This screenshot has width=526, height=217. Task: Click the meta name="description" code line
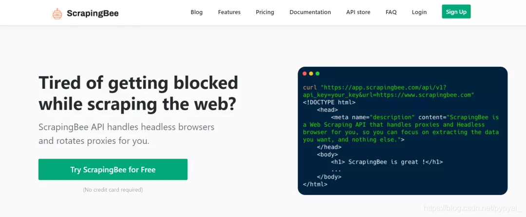[415, 117]
